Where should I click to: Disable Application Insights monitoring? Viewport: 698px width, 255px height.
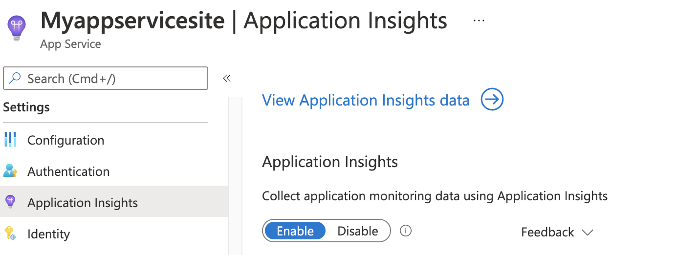pyautogui.click(x=358, y=231)
